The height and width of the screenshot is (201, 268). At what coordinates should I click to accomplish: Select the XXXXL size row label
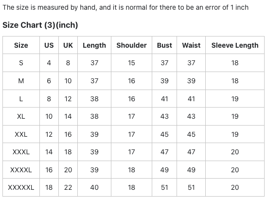point(21,170)
